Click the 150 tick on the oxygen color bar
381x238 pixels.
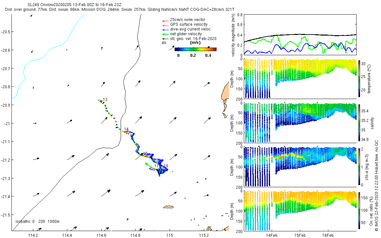point(364,198)
